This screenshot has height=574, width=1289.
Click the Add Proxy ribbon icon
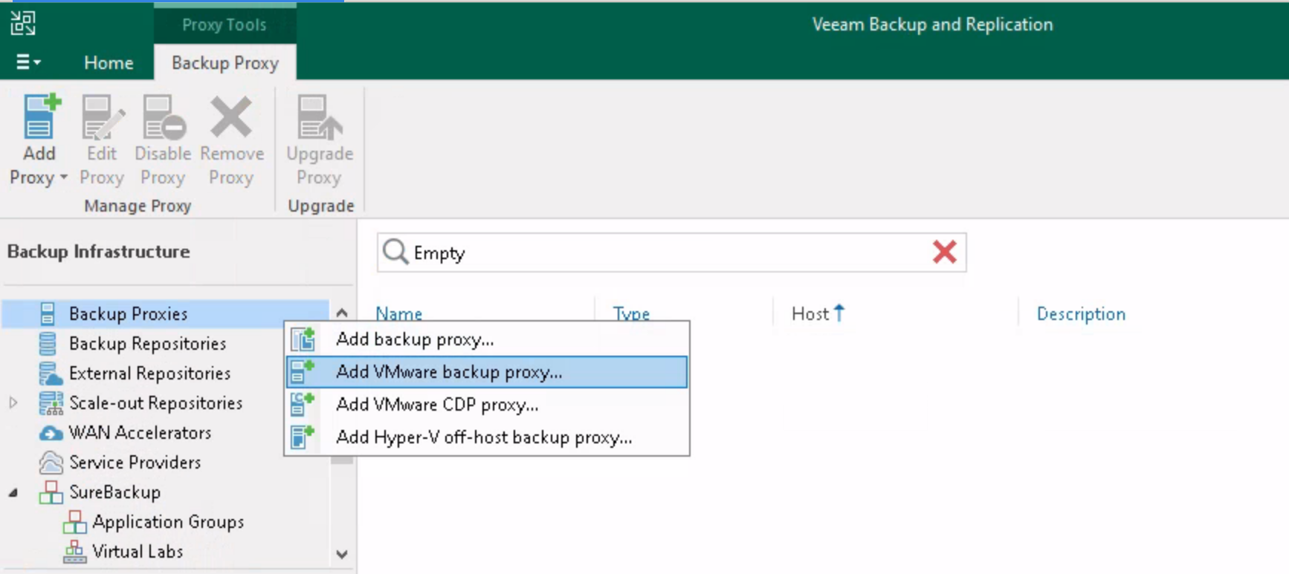point(40,117)
